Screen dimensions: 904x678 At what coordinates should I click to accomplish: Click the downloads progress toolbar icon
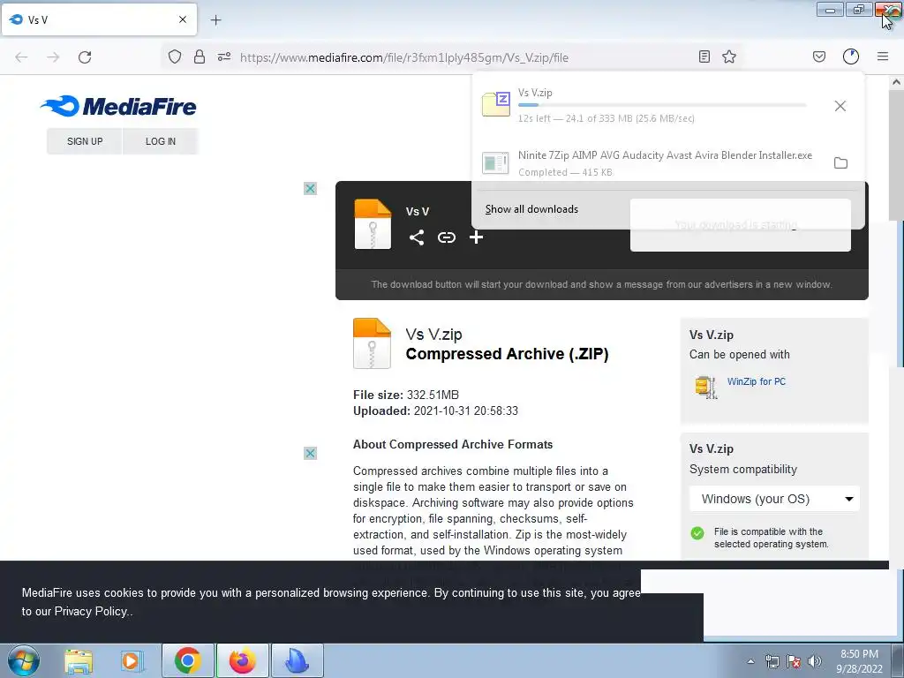pos(851,56)
